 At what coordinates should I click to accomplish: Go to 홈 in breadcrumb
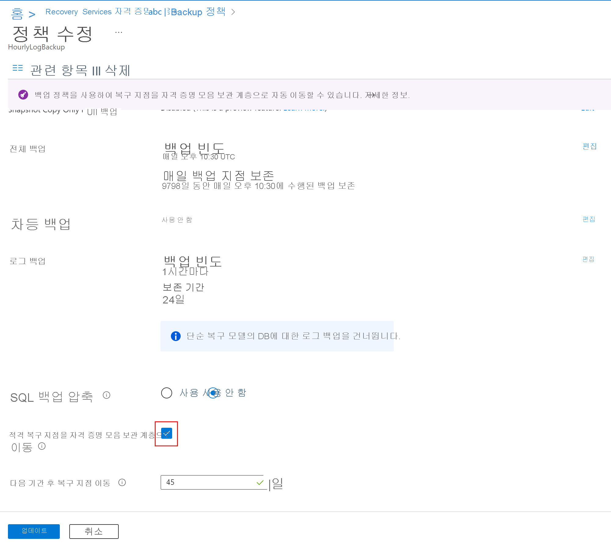pyautogui.click(x=17, y=14)
